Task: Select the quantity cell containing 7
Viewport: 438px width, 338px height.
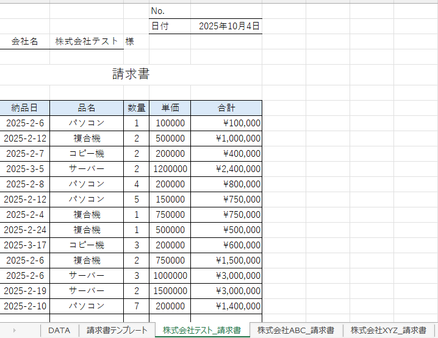Action: tap(136, 306)
